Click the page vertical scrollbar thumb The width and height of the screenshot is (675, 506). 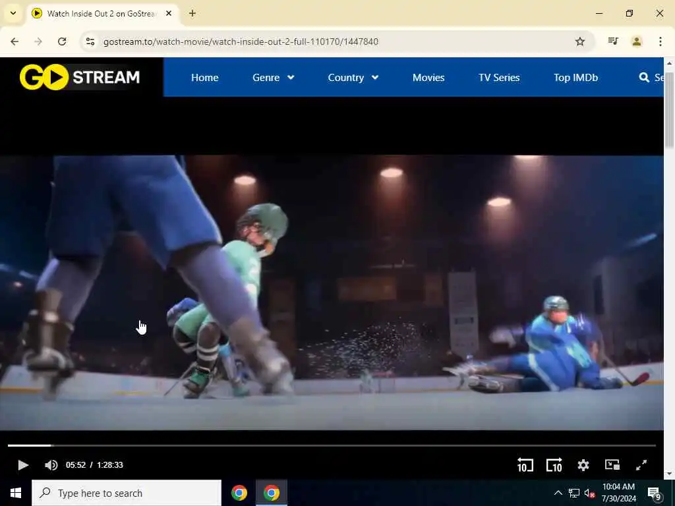coord(669,110)
